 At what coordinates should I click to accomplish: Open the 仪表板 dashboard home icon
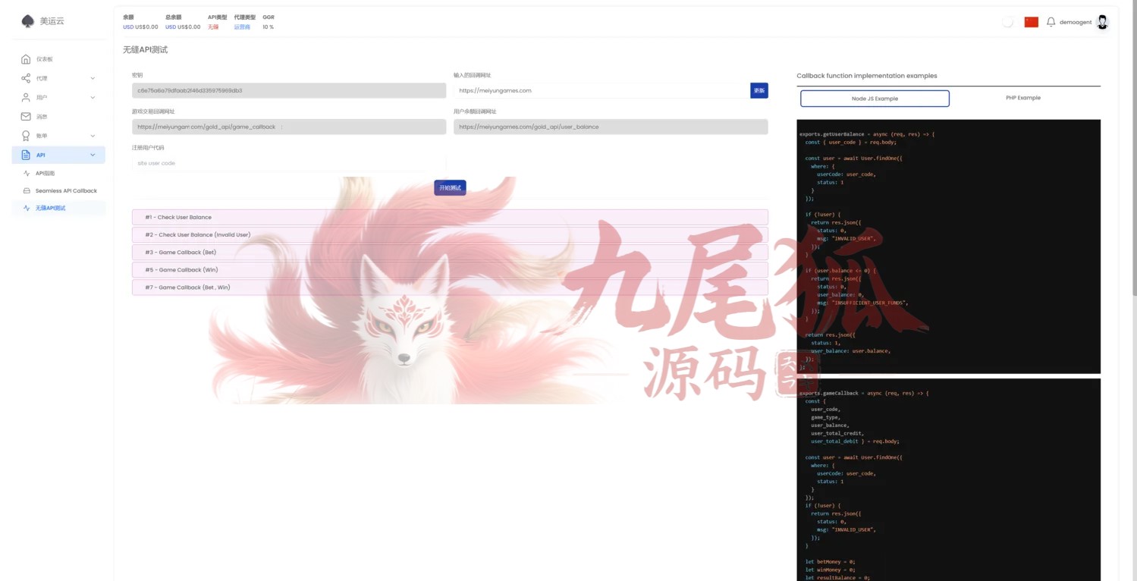[x=26, y=59]
